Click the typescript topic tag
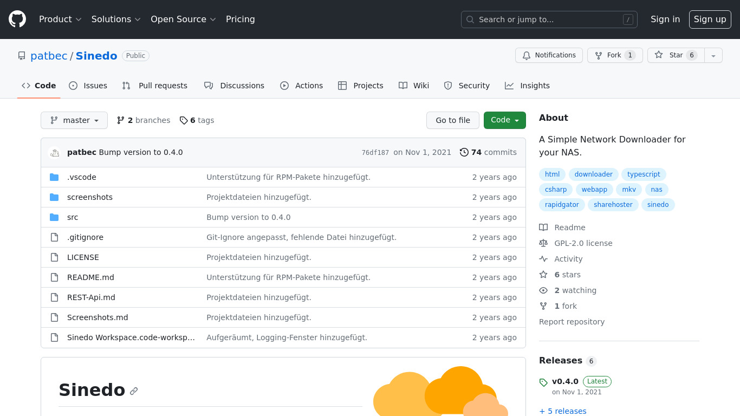Viewport: 740px width, 416px height. (644, 174)
